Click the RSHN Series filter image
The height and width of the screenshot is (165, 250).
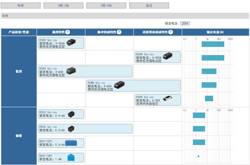pos(168,56)
